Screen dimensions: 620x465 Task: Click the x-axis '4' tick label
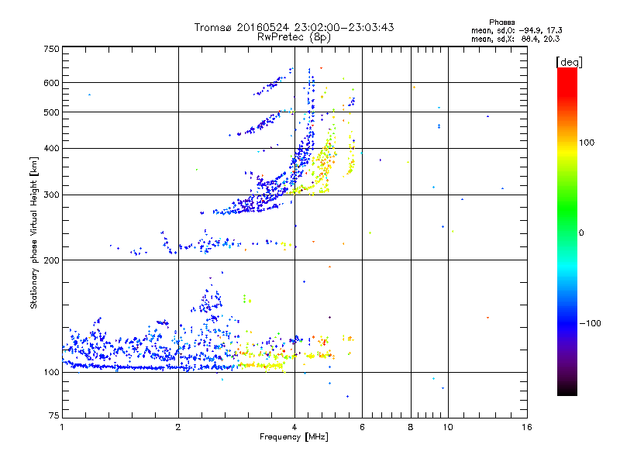(x=294, y=427)
